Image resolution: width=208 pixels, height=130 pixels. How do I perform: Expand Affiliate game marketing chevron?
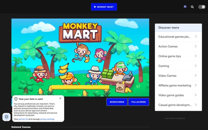click(196, 85)
